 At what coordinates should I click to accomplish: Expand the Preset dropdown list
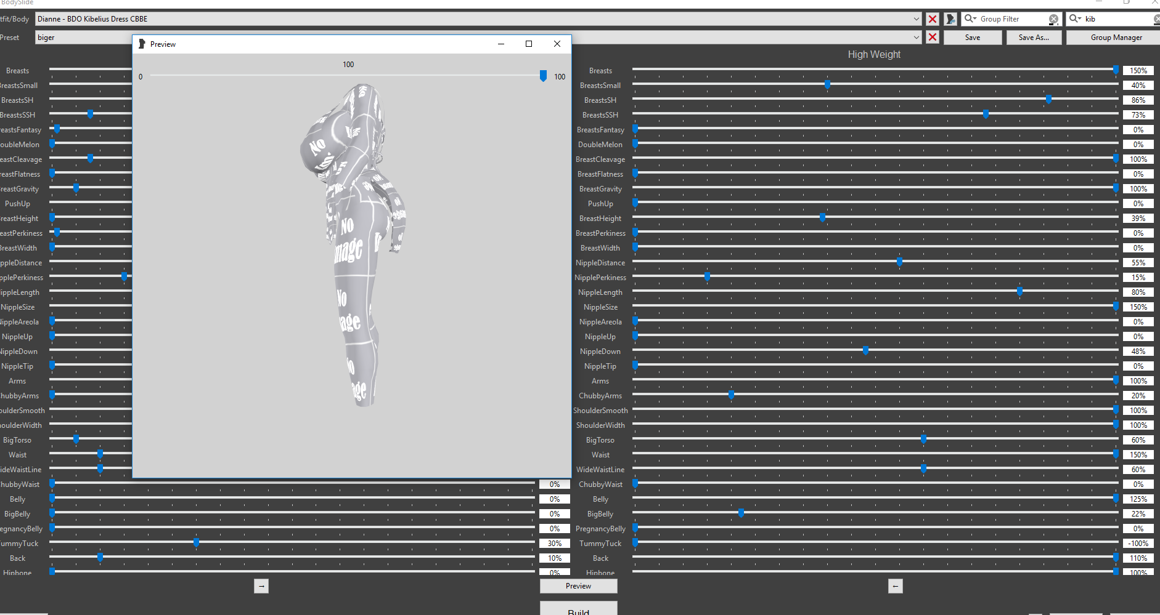(x=916, y=38)
